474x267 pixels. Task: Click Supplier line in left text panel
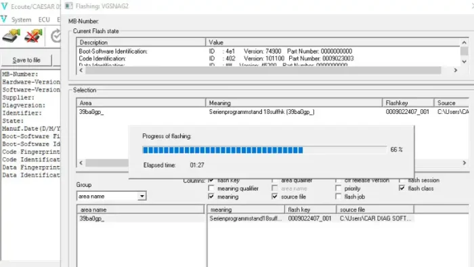pyautogui.click(x=18, y=98)
